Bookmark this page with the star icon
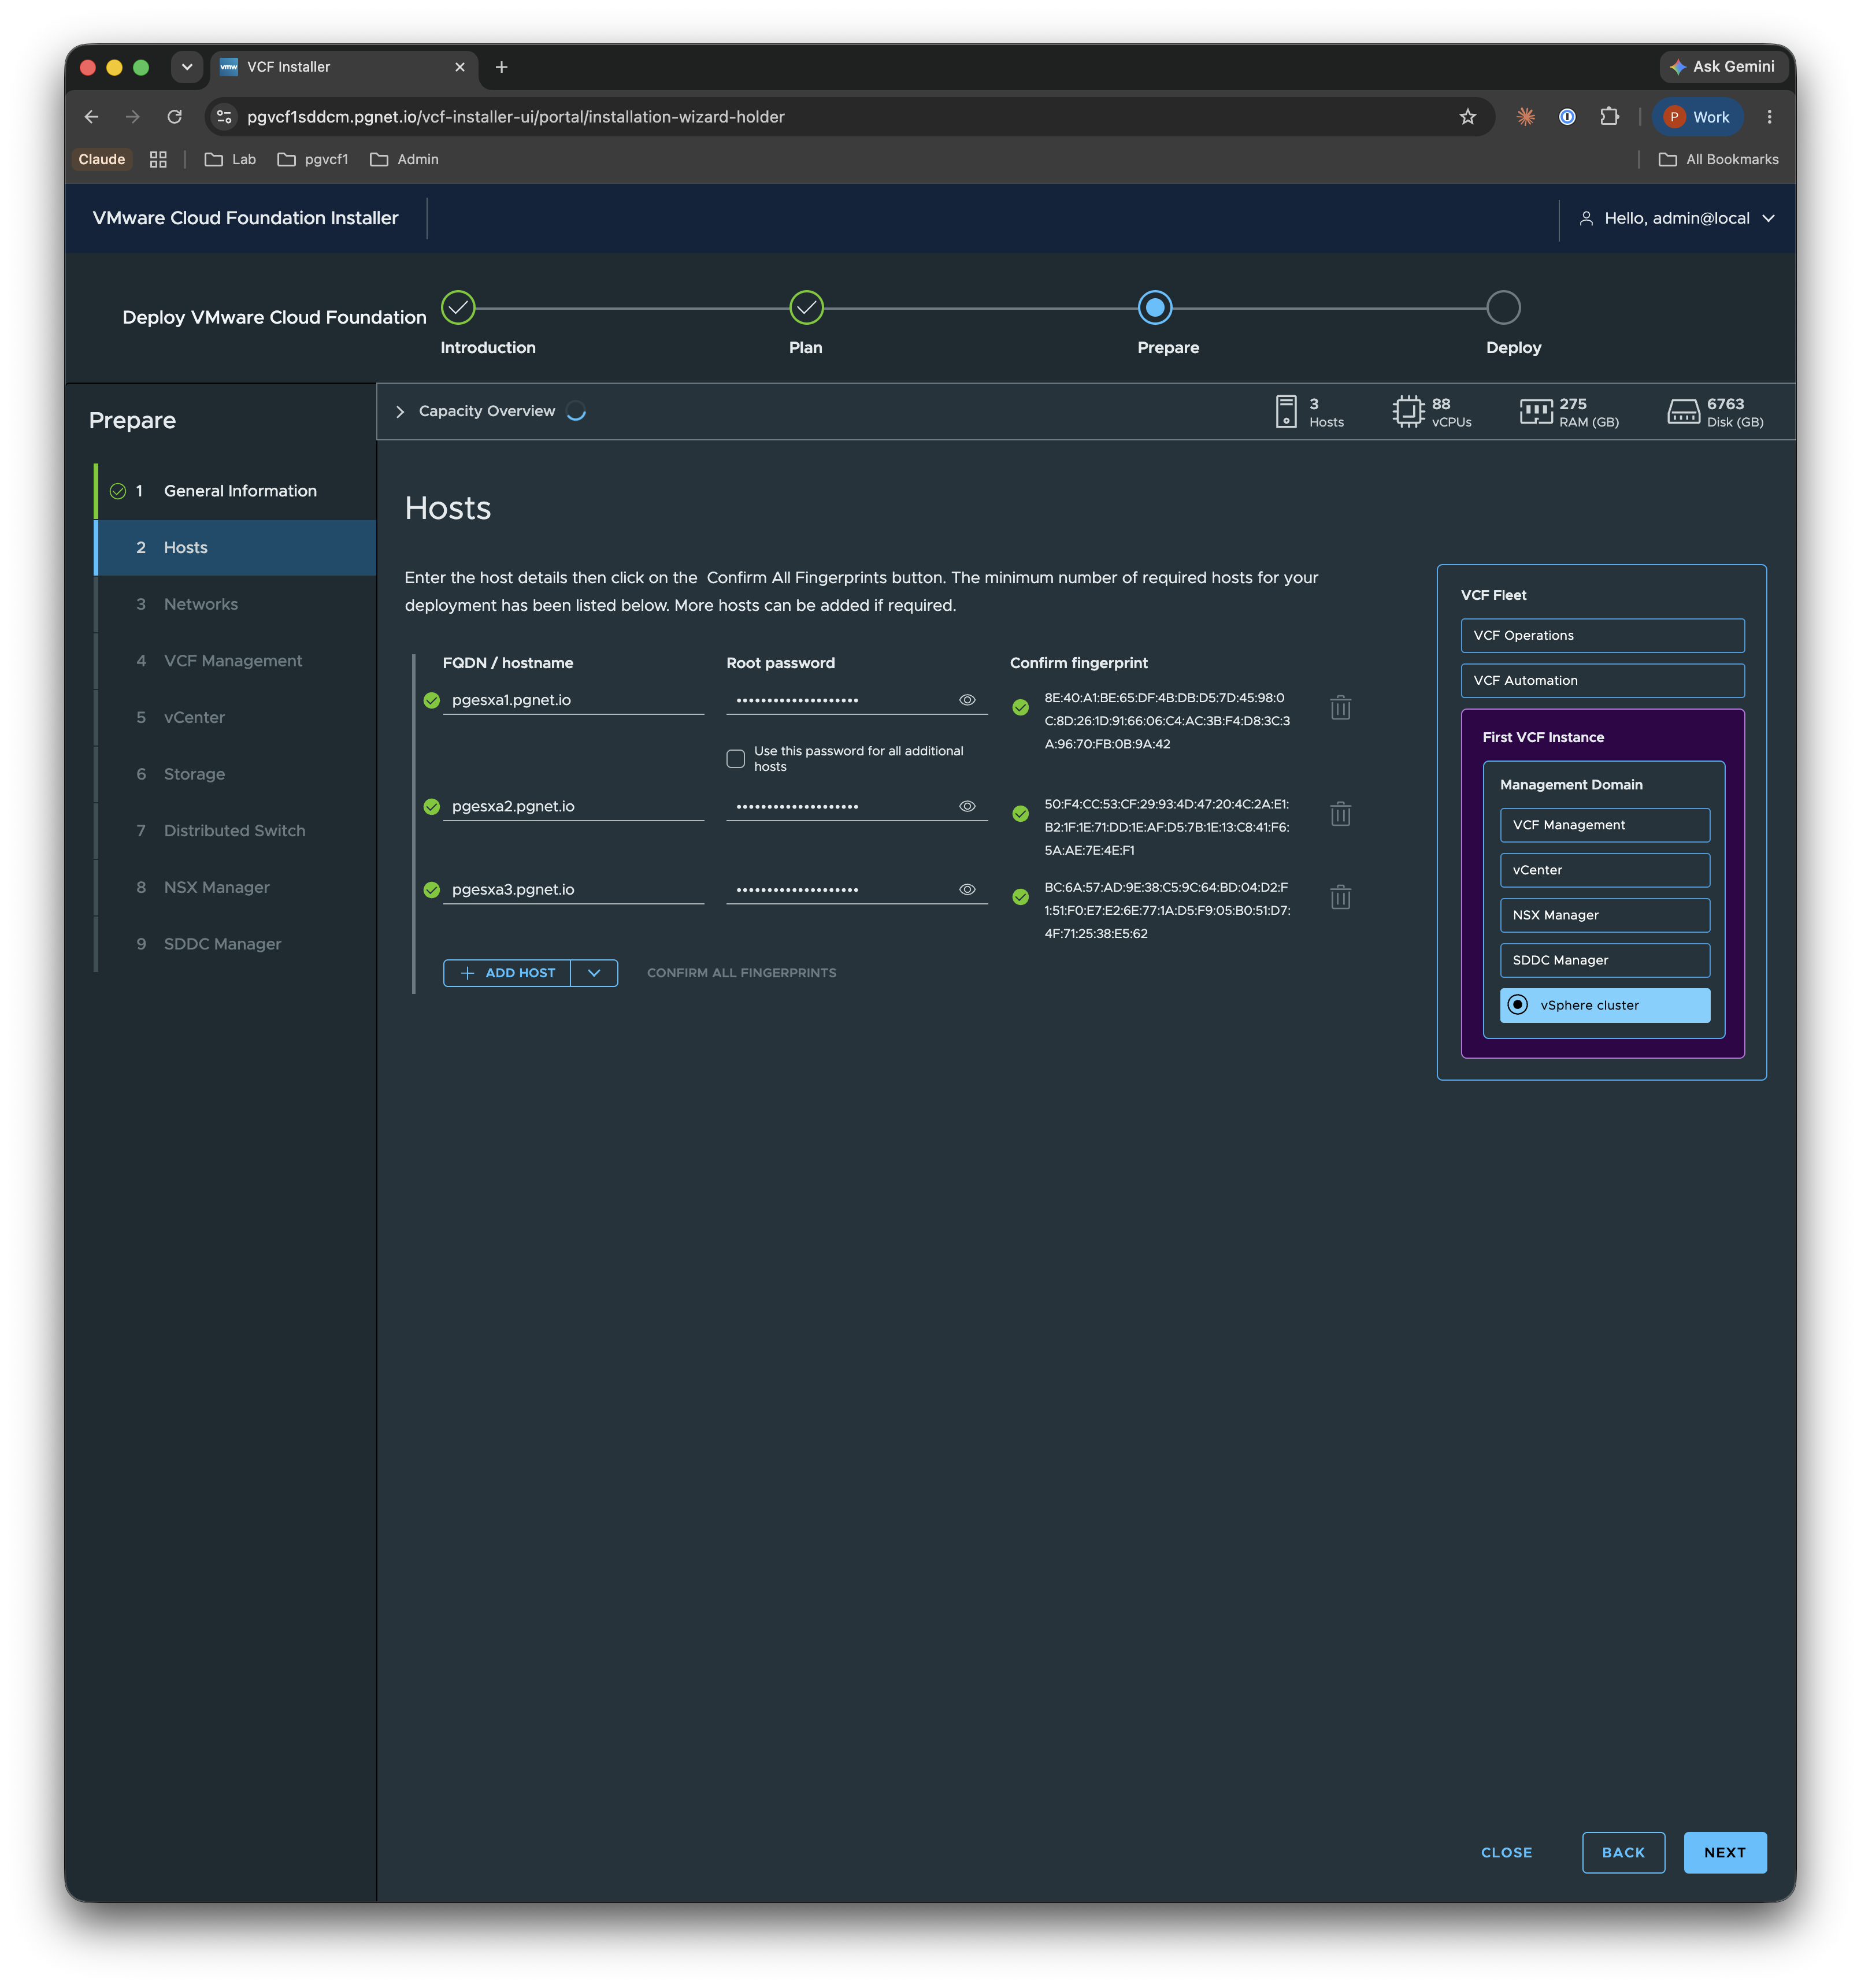This screenshot has height=1988, width=1861. coord(1467,117)
